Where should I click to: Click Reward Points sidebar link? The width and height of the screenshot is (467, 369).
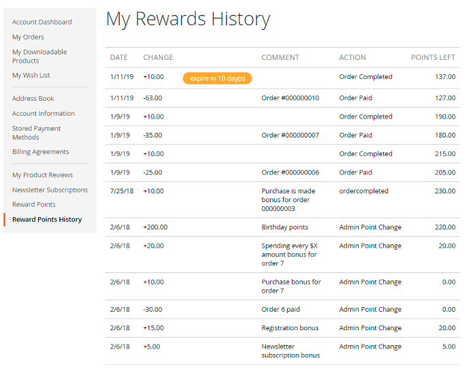click(x=33, y=204)
